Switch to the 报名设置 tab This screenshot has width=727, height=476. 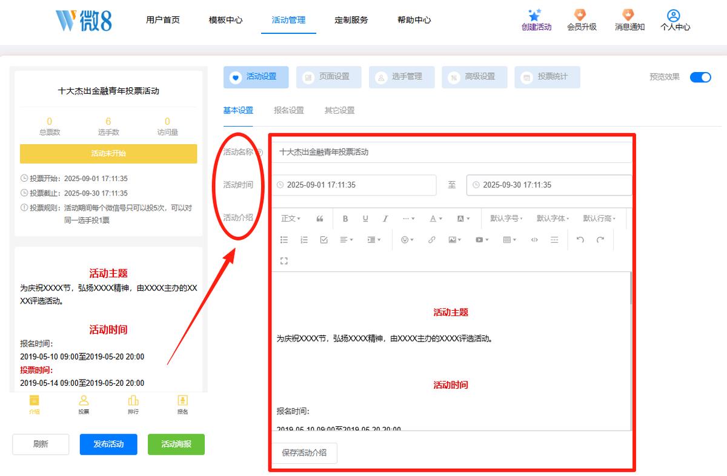[289, 110]
